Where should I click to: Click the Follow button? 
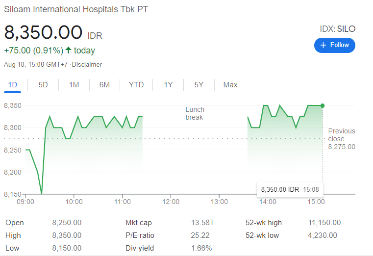point(334,45)
